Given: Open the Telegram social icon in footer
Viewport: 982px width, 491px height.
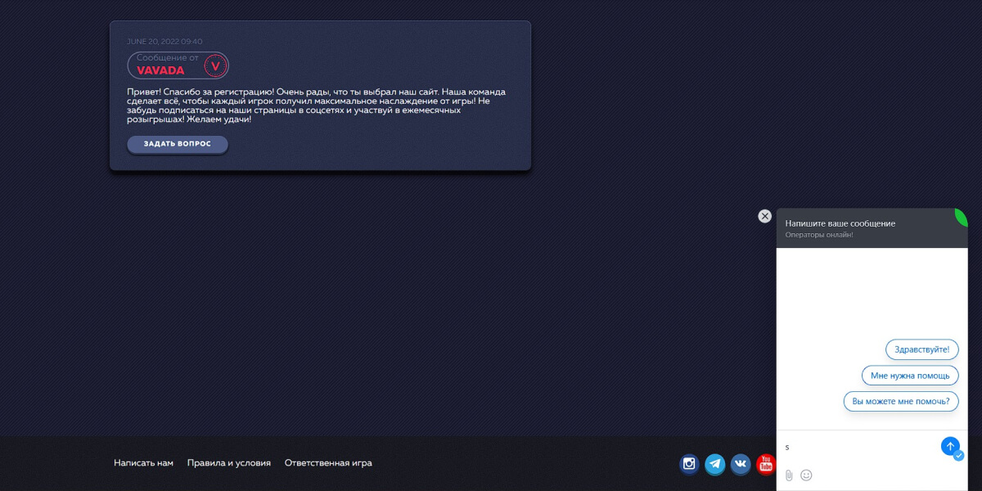Looking at the screenshot, I should pyautogui.click(x=715, y=465).
